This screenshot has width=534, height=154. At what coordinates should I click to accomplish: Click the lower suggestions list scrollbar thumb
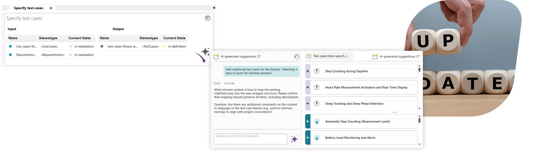click(x=419, y=120)
